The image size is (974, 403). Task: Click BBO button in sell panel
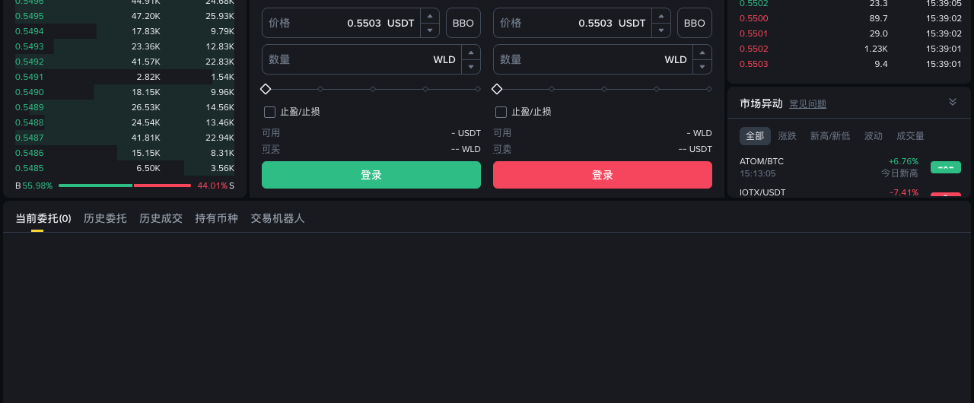click(695, 23)
